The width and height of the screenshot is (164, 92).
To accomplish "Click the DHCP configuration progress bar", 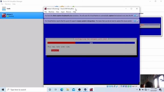I will pos(91,43).
